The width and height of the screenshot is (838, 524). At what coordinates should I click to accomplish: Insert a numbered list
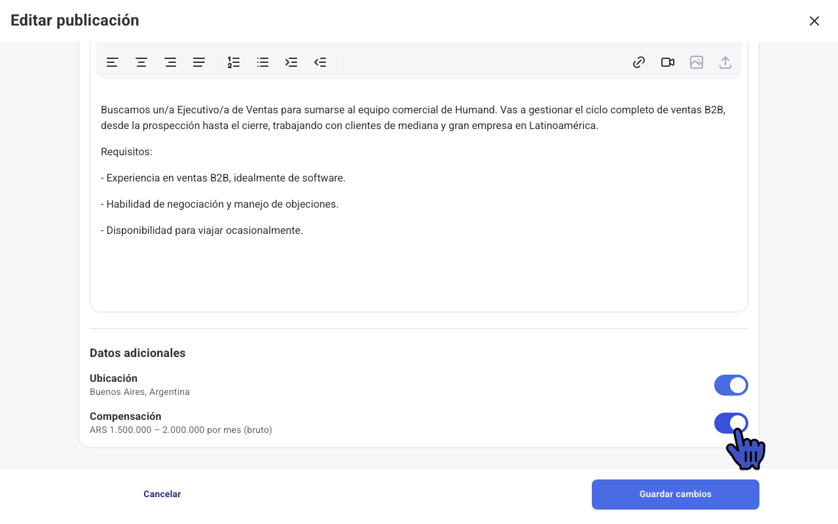pos(234,62)
